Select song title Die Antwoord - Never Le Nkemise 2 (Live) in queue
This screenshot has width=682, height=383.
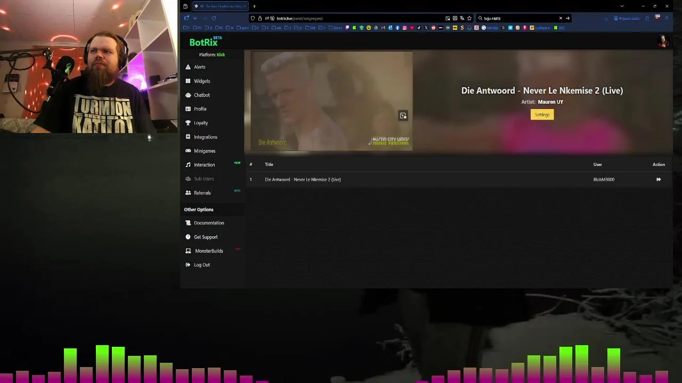pyautogui.click(x=303, y=179)
